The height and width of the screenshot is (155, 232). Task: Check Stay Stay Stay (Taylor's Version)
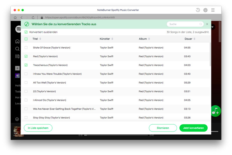pyautogui.click(x=26, y=117)
